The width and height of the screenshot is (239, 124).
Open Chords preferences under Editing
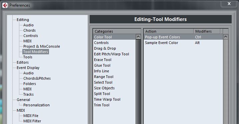point(29,30)
